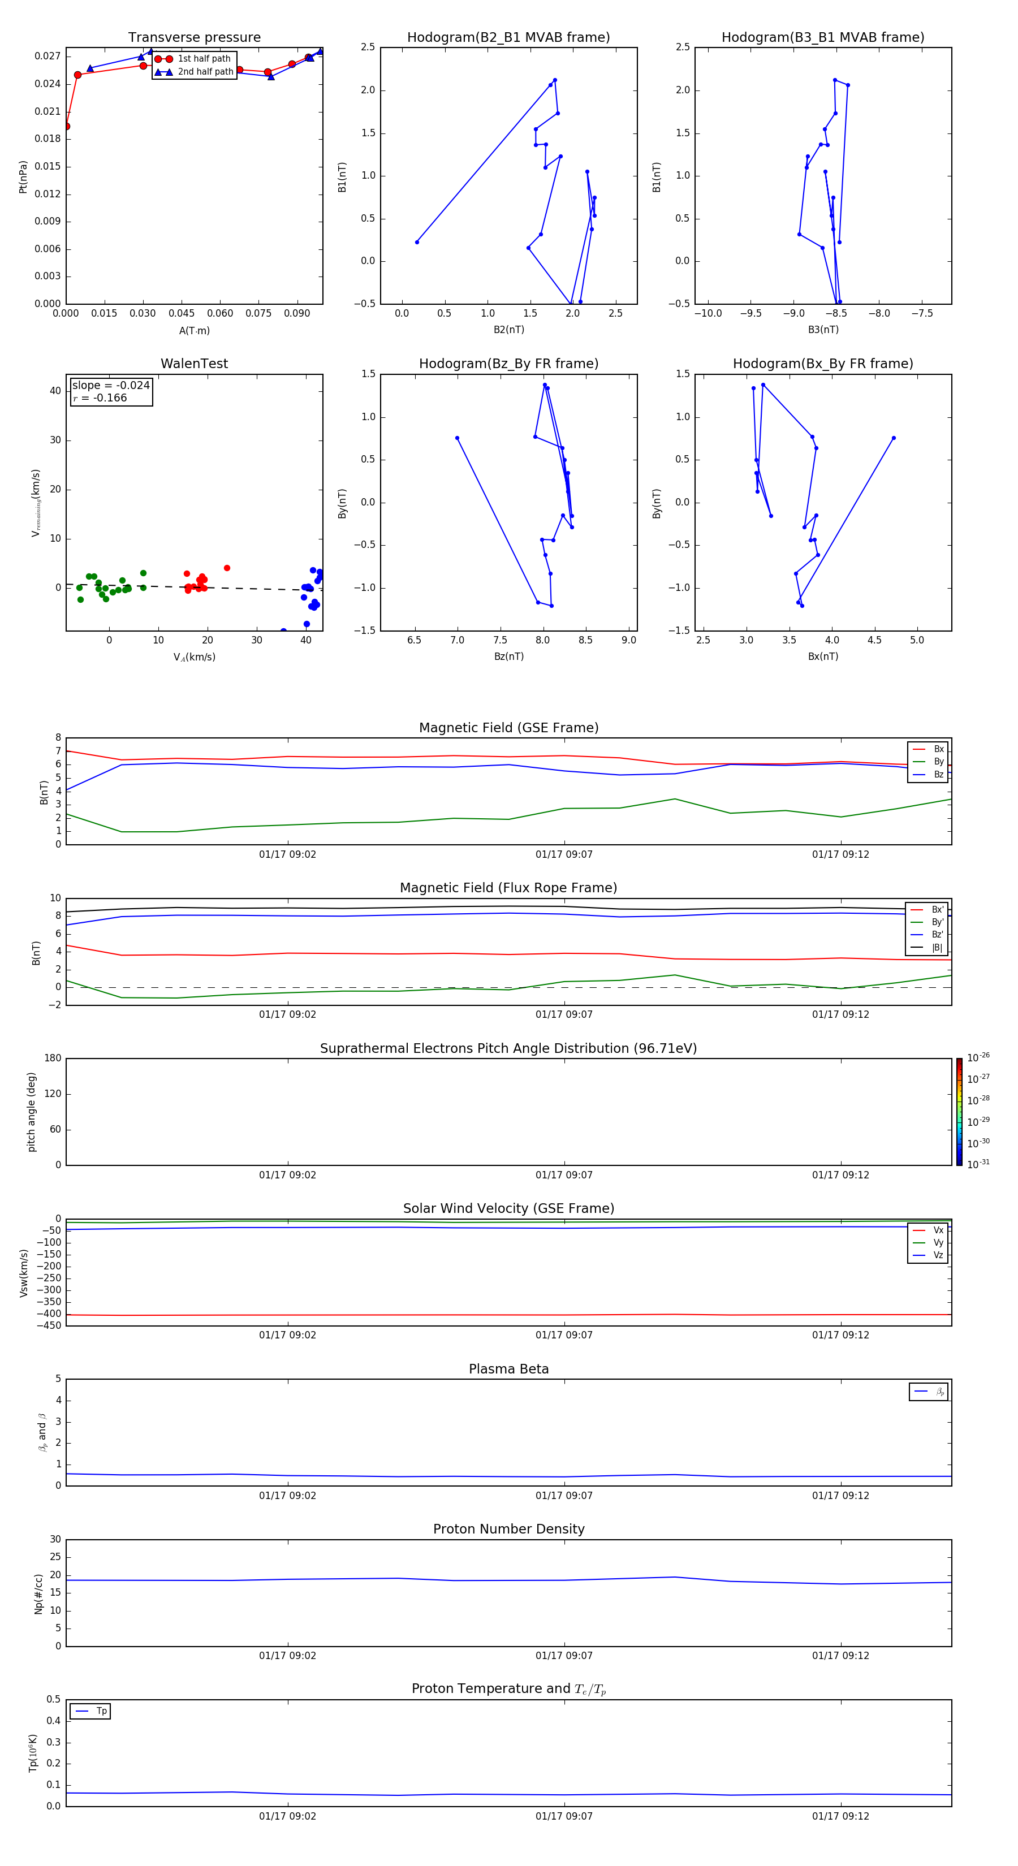The width and height of the screenshot is (1018, 1866).
Task: Click the 'Plasma Beta' plot title
Action: pyautogui.click(x=508, y=1369)
